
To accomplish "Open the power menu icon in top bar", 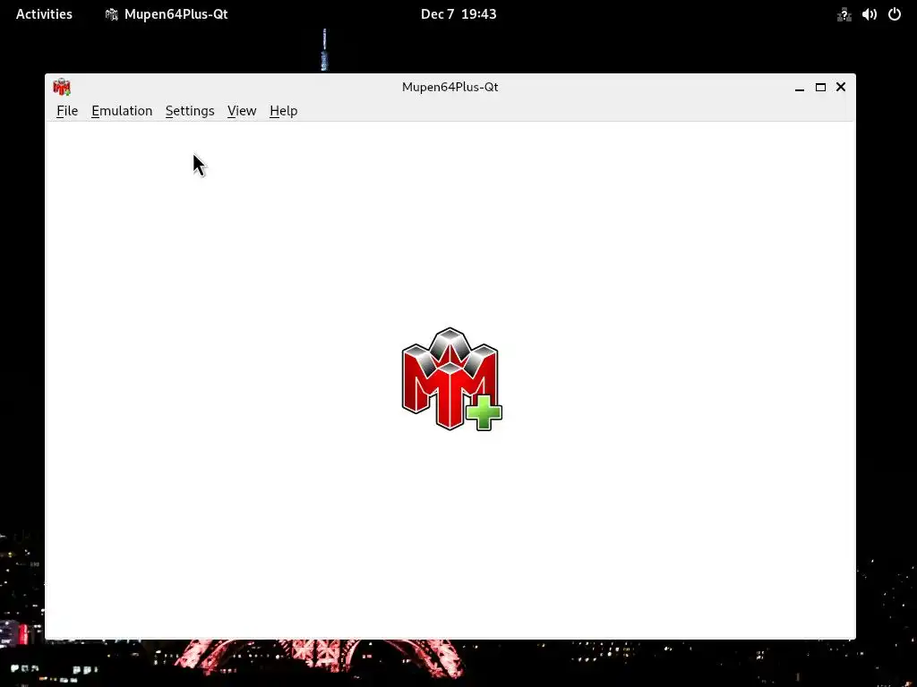I will (895, 14).
